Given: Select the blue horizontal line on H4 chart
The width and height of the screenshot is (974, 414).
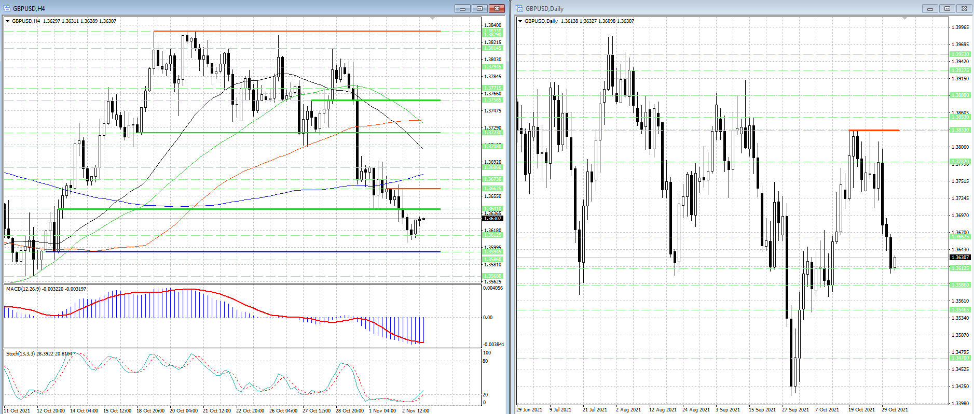Looking at the screenshot, I should click(259, 252).
